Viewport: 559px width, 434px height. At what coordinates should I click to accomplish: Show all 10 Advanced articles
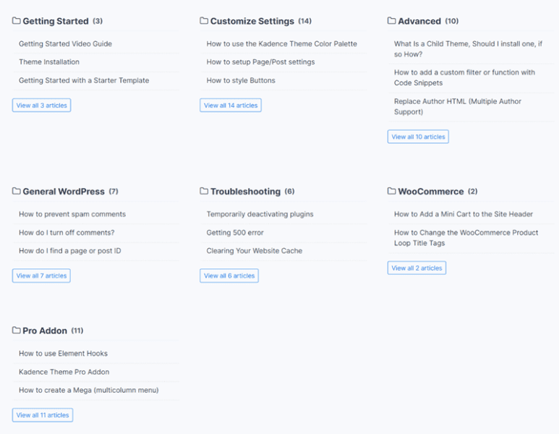point(418,137)
